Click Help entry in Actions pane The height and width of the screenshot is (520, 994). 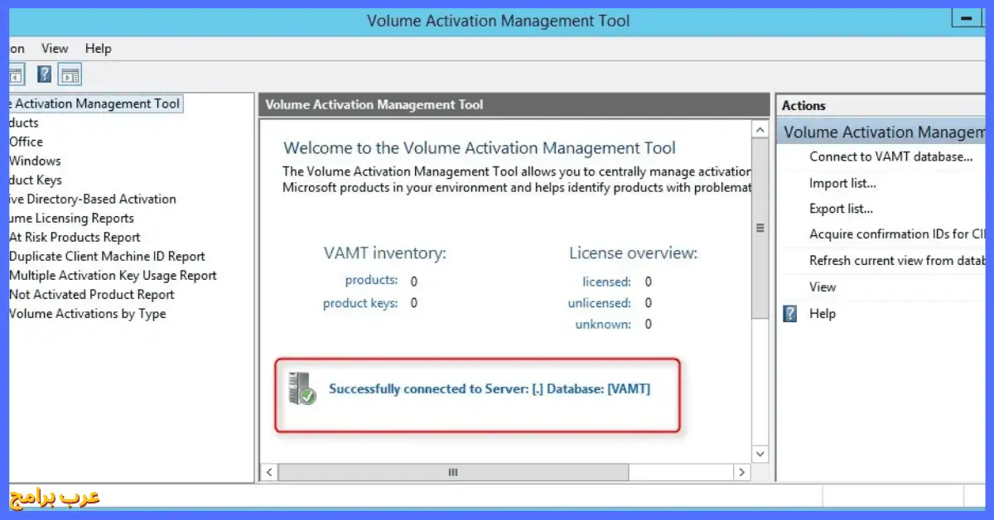(823, 314)
